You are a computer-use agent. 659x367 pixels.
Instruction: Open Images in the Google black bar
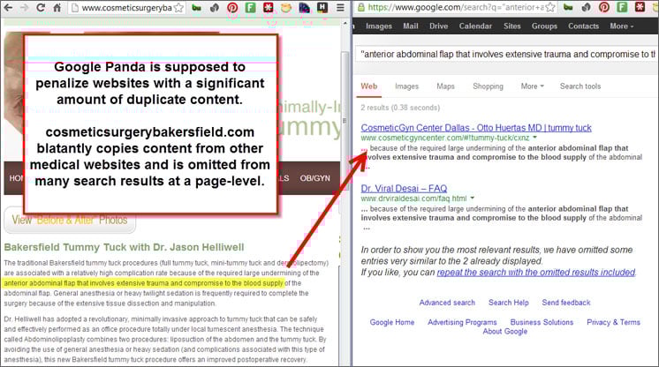point(379,26)
